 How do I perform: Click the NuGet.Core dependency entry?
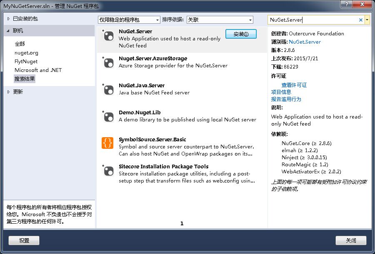click(x=306, y=143)
